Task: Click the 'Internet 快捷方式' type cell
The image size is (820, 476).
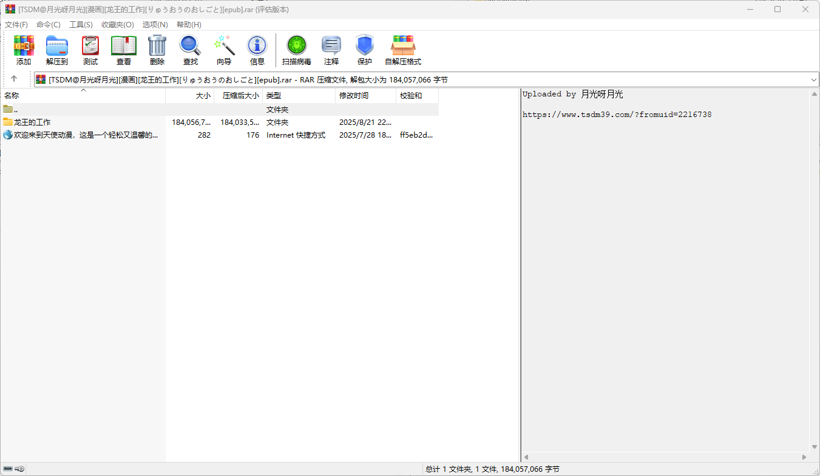Action: pos(296,135)
